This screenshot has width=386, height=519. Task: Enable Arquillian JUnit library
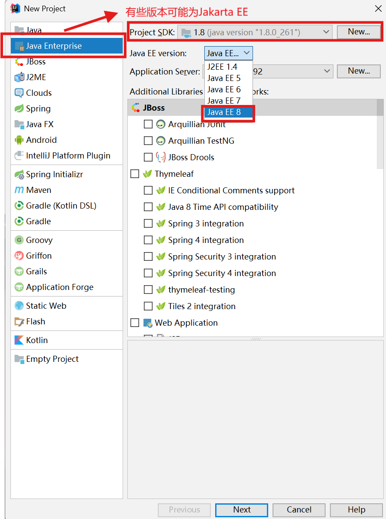(148, 124)
